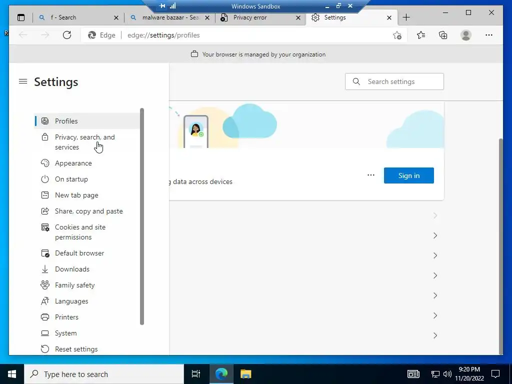Add this page to favorites
The width and height of the screenshot is (512, 384).
397,35
